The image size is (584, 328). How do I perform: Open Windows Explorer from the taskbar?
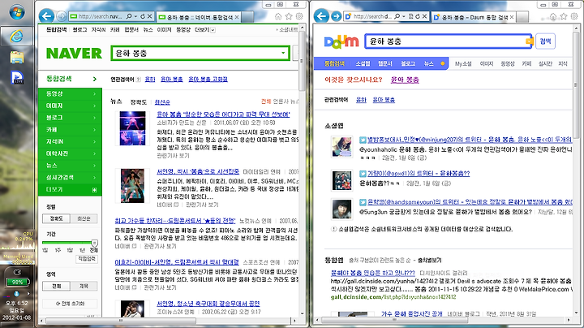pos(17,57)
